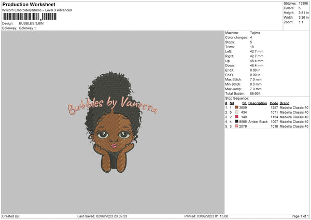Click the Width value 3.36 in

coord(303,18)
